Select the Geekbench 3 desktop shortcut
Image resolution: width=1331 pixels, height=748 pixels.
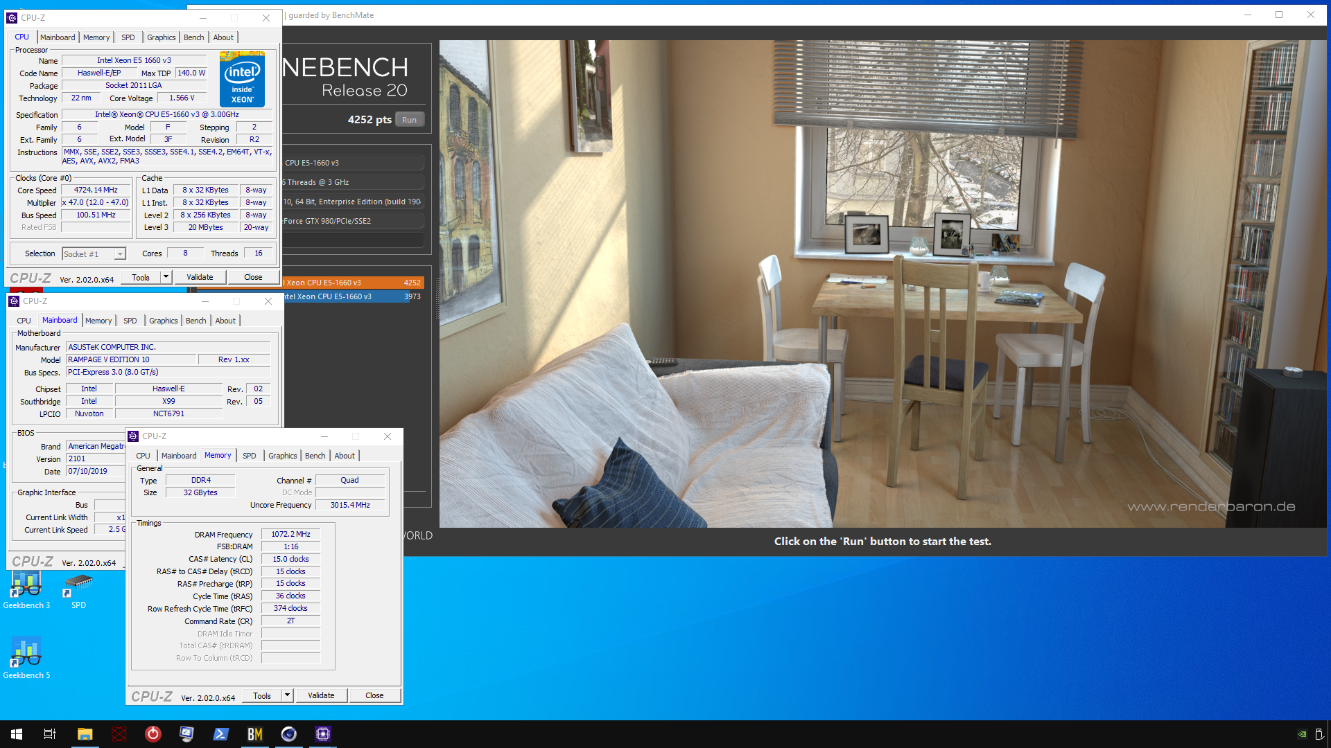coord(26,590)
